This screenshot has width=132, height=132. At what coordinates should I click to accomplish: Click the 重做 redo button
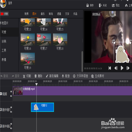click(16, 76)
